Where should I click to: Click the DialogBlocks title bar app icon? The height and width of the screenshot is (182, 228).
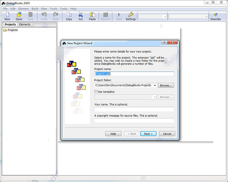(x=3, y=3)
